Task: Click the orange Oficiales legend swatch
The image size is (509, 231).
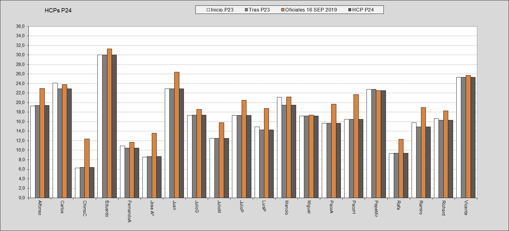Action: tap(283, 10)
